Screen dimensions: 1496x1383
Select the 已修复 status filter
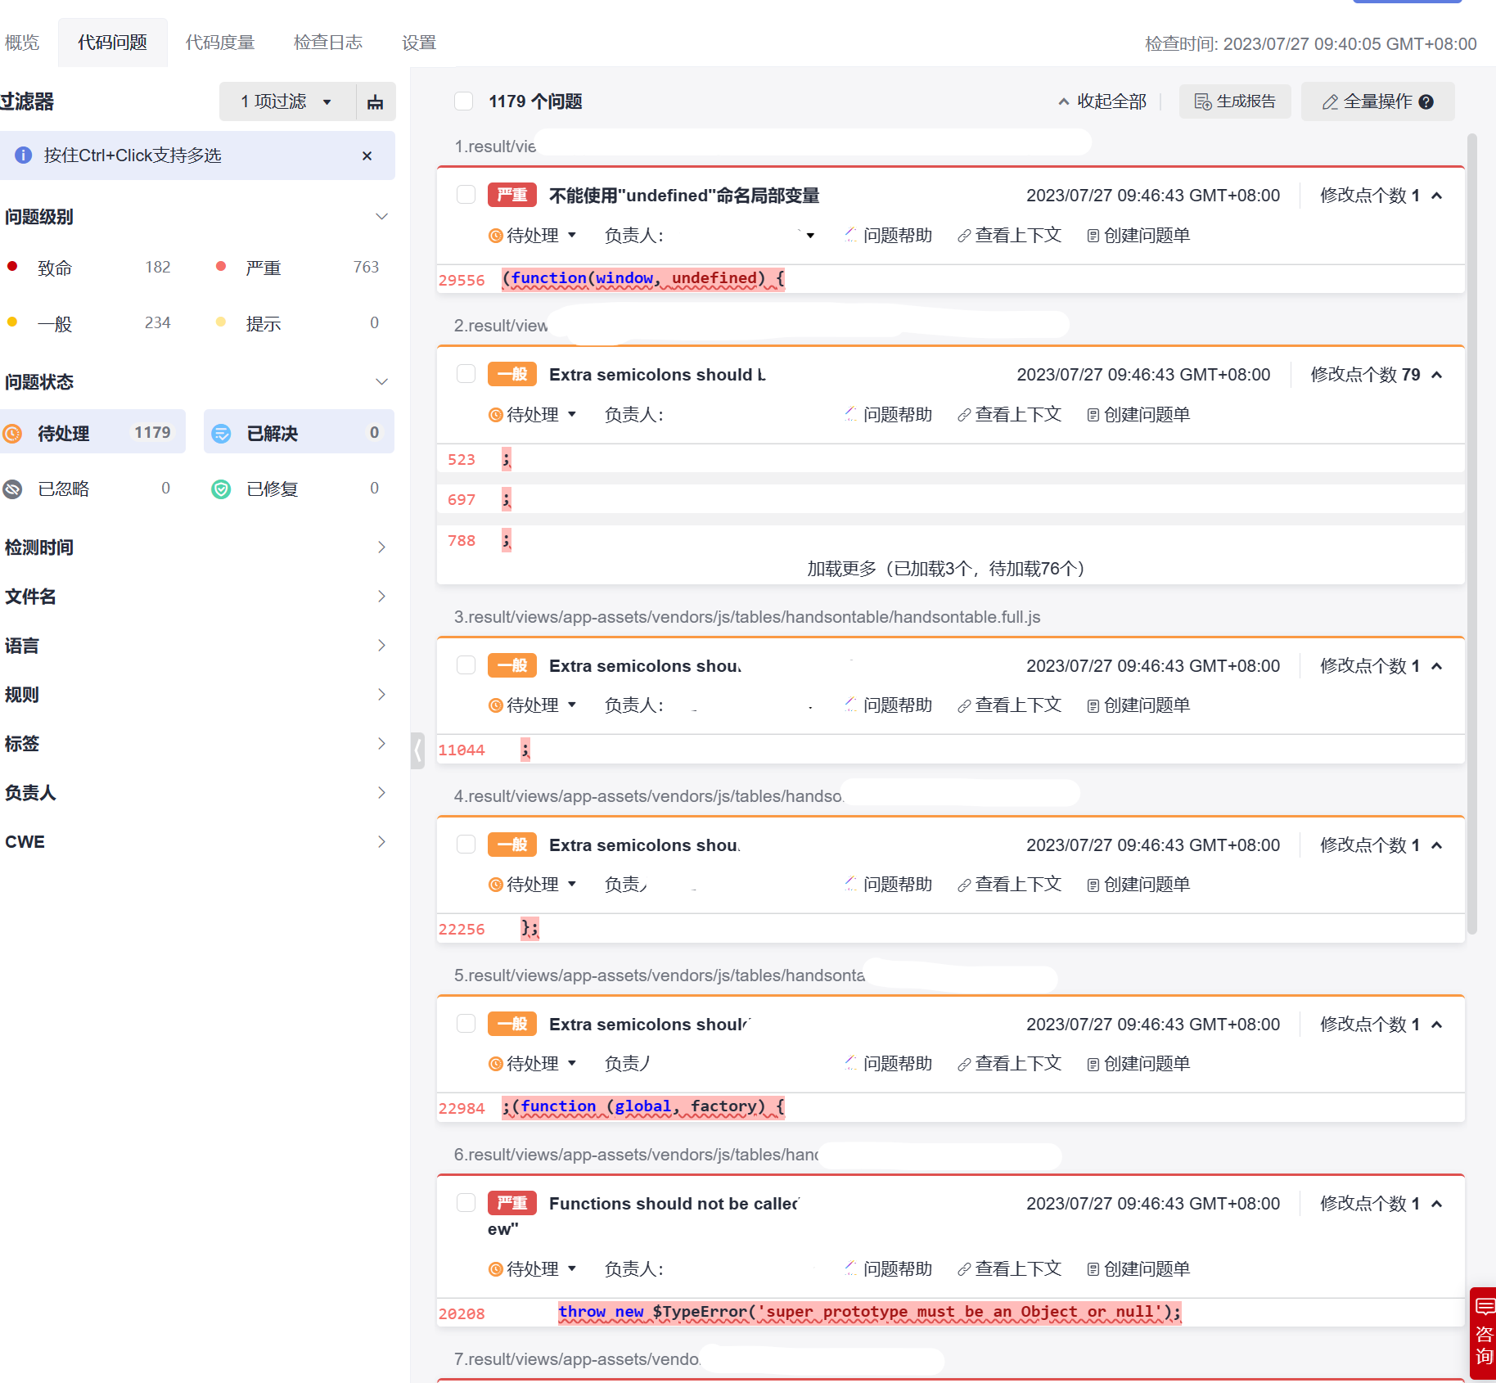click(299, 489)
